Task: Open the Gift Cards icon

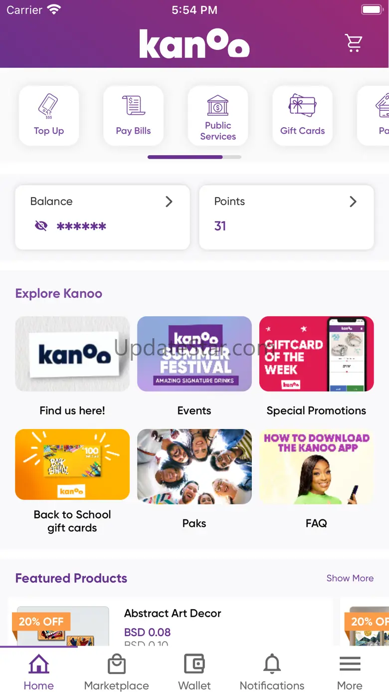Action: [302, 105]
